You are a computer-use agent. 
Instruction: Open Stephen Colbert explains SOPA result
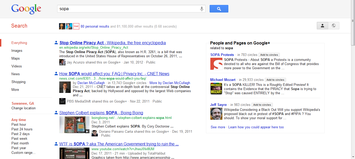pos(101,113)
